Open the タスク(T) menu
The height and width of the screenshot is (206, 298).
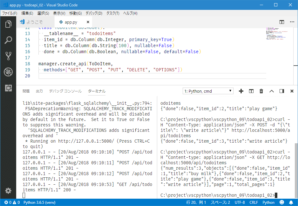[x=113, y=13]
